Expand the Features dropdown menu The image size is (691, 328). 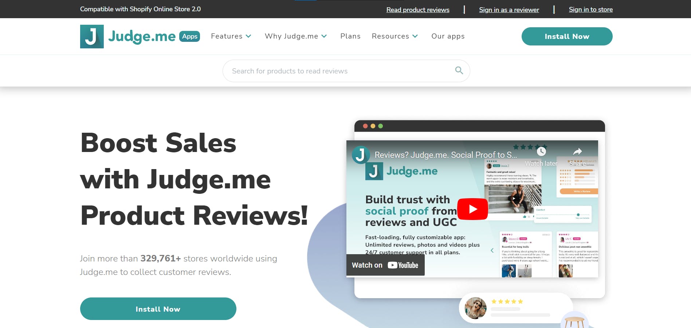(231, 36)
